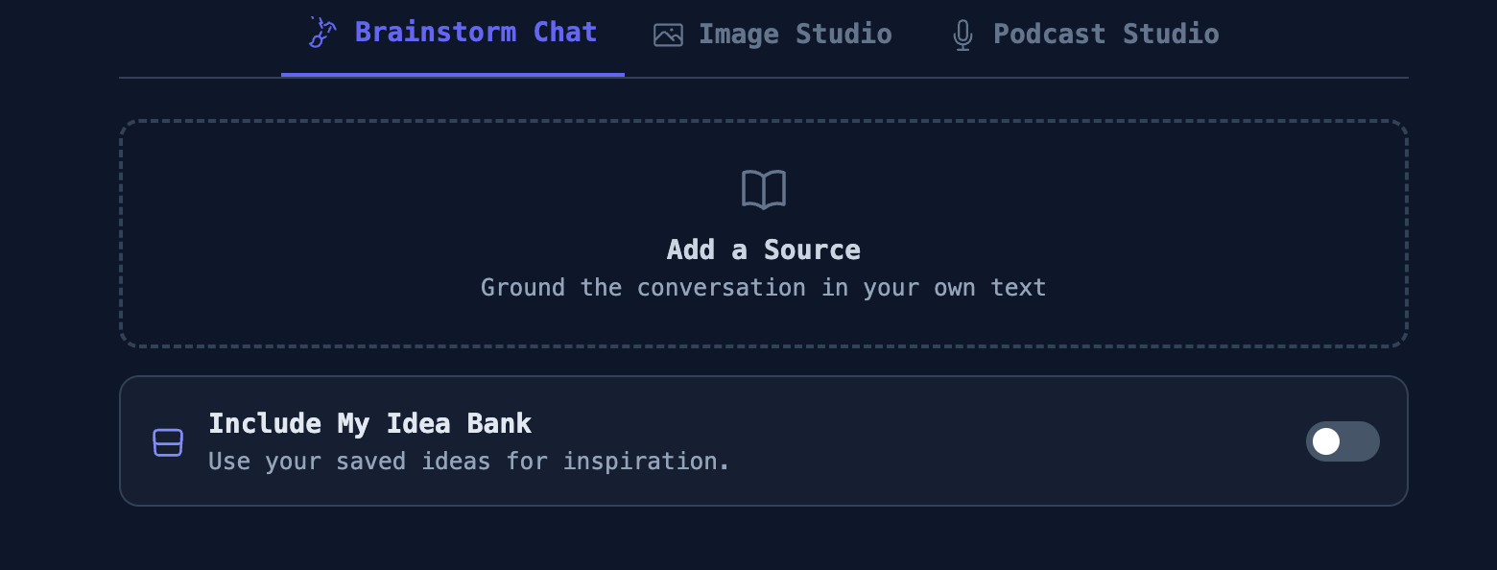Click "Use your saved ideas for inspiration" text
Image resolution: width=1497 pixels, height=570 pixels.
click(469, 462)
